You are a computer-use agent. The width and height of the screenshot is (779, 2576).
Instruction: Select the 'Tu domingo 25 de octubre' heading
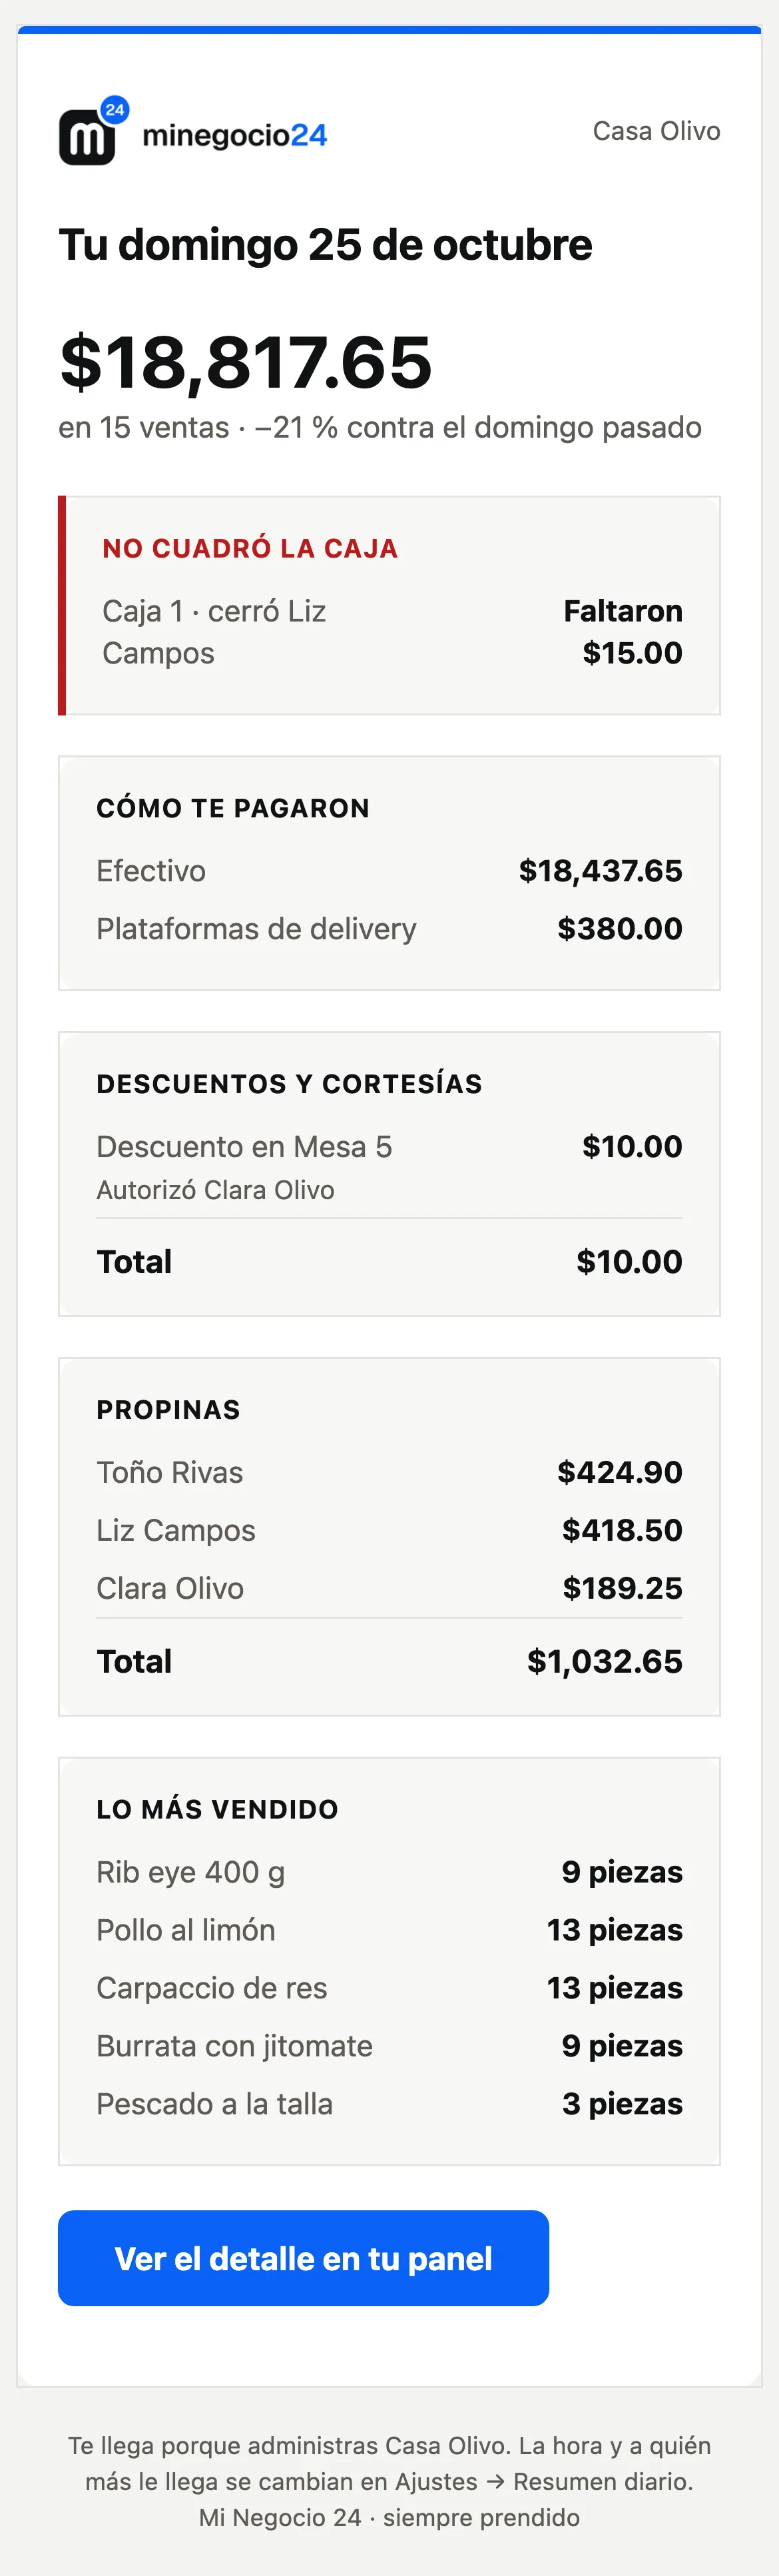(x=325, y=245)
